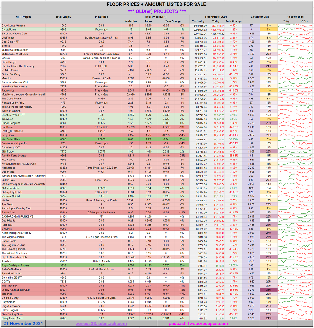
Task: Select the PUNKS Comic project name
Action: tap(10, 70)
